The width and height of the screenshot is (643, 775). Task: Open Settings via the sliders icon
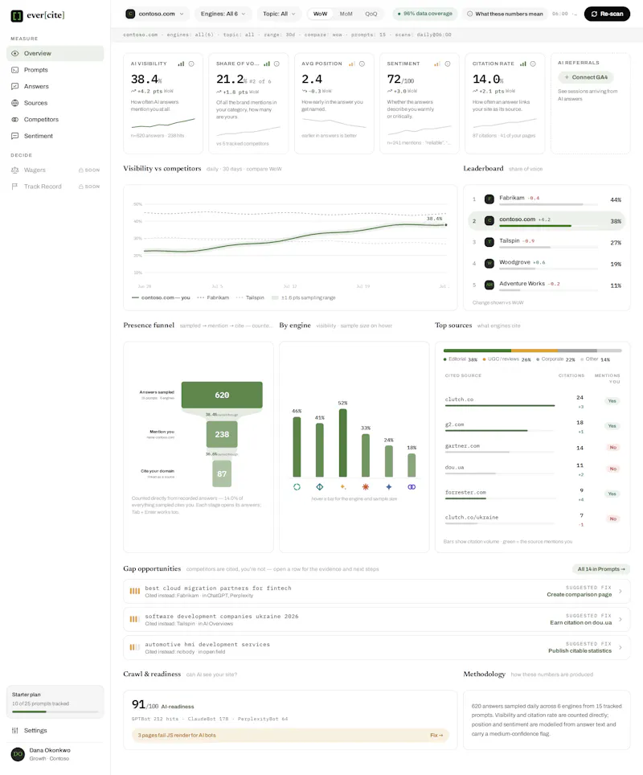[x=14, y=731]
